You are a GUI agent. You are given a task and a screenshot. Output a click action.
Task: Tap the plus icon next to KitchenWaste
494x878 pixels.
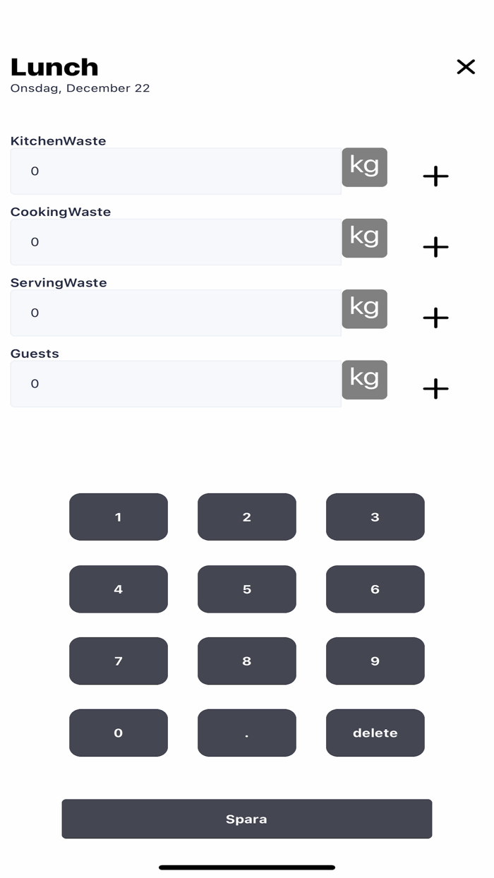pyautogui.click(x=435, y=176)
